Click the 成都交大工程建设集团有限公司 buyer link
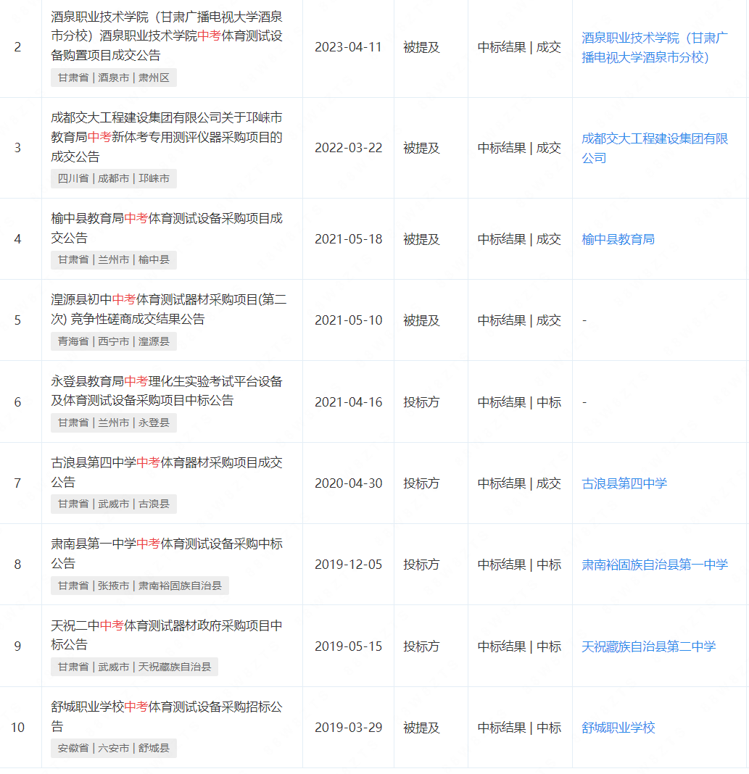Screen dimensions: 749x774 654,148
